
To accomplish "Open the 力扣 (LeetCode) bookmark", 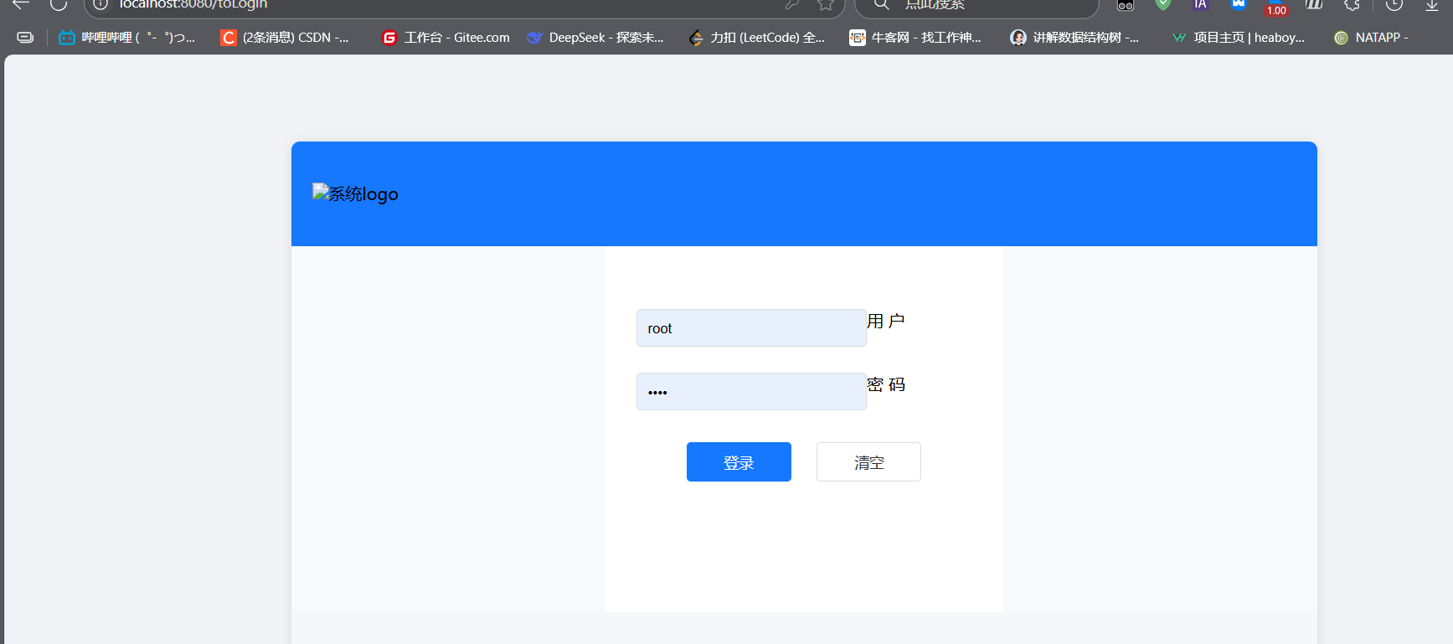I will (756, 38).
